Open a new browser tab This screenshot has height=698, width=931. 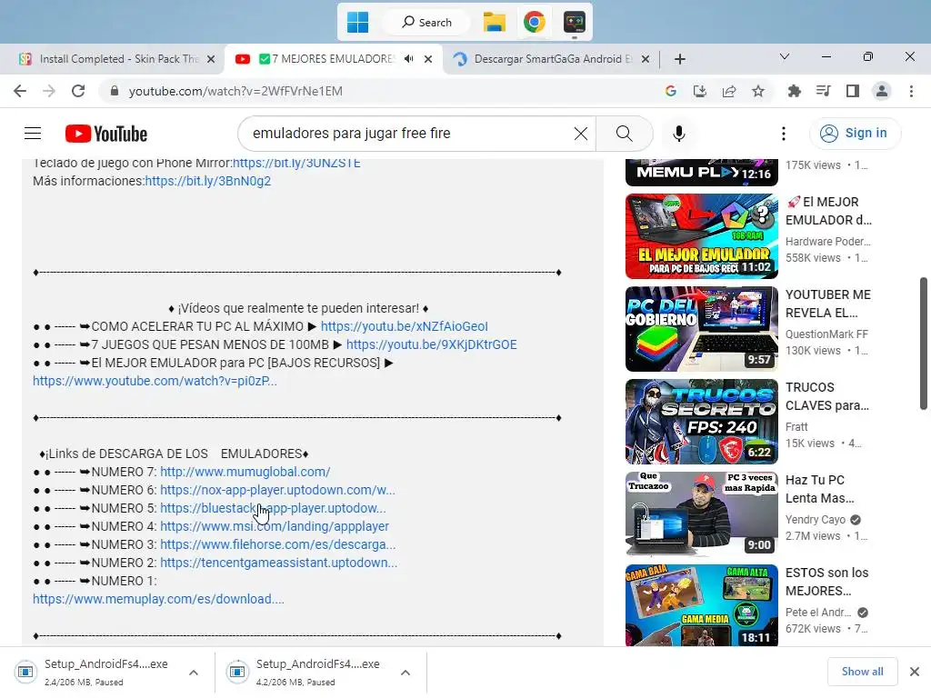680,59
